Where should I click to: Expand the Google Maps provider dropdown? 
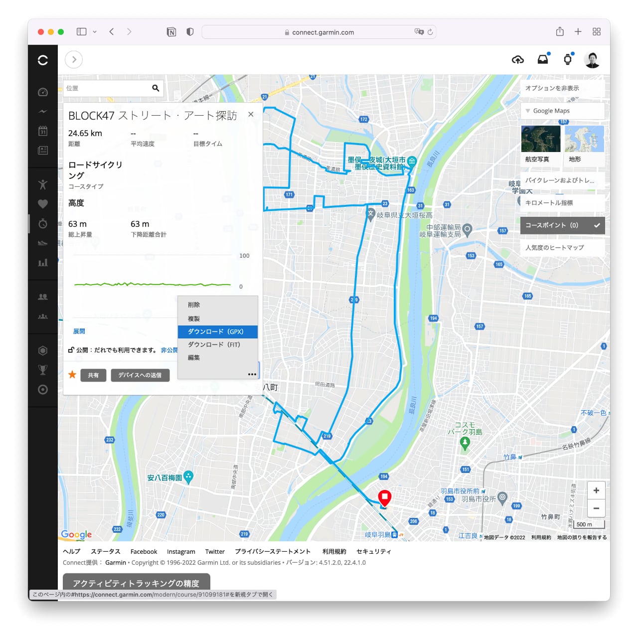point(562,111)
